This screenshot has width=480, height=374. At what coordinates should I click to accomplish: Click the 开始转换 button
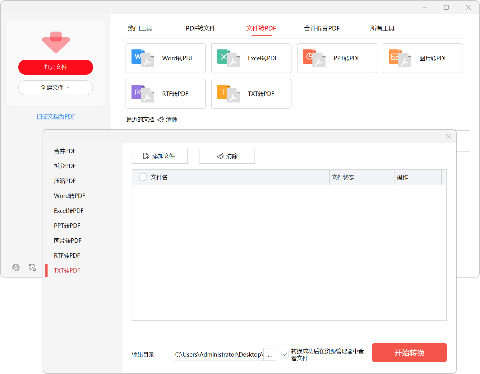tap(409, 353)
